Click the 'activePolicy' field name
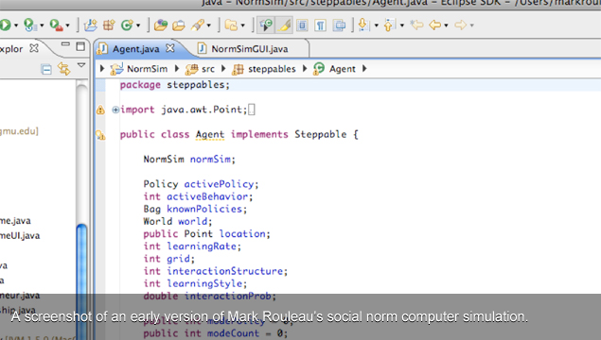The width and height of the screenshot is (601, 340). click(219, 184)
